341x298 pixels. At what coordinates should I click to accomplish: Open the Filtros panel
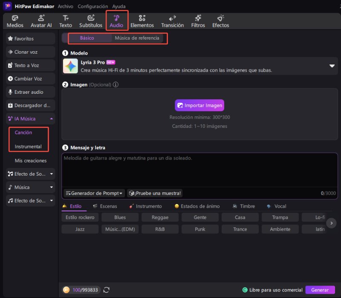(198, 21)
